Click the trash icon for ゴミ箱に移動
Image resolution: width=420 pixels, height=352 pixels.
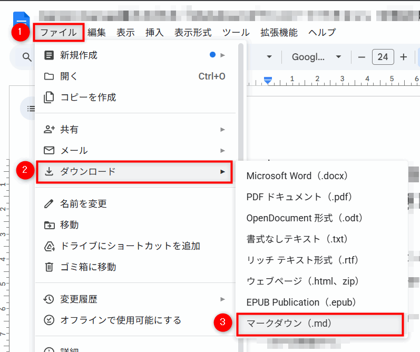(x=49, y=267)
